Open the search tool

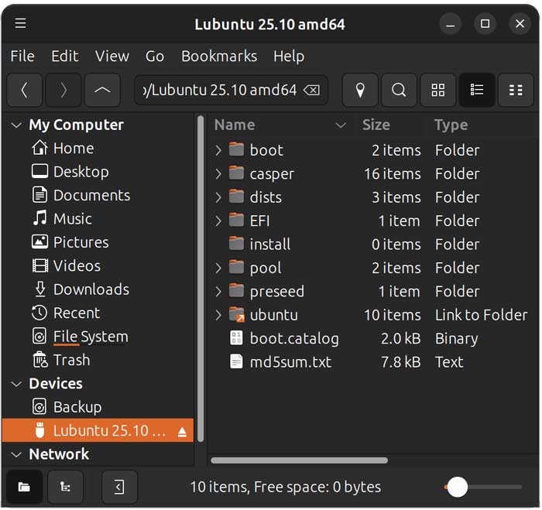coord(399,91)
